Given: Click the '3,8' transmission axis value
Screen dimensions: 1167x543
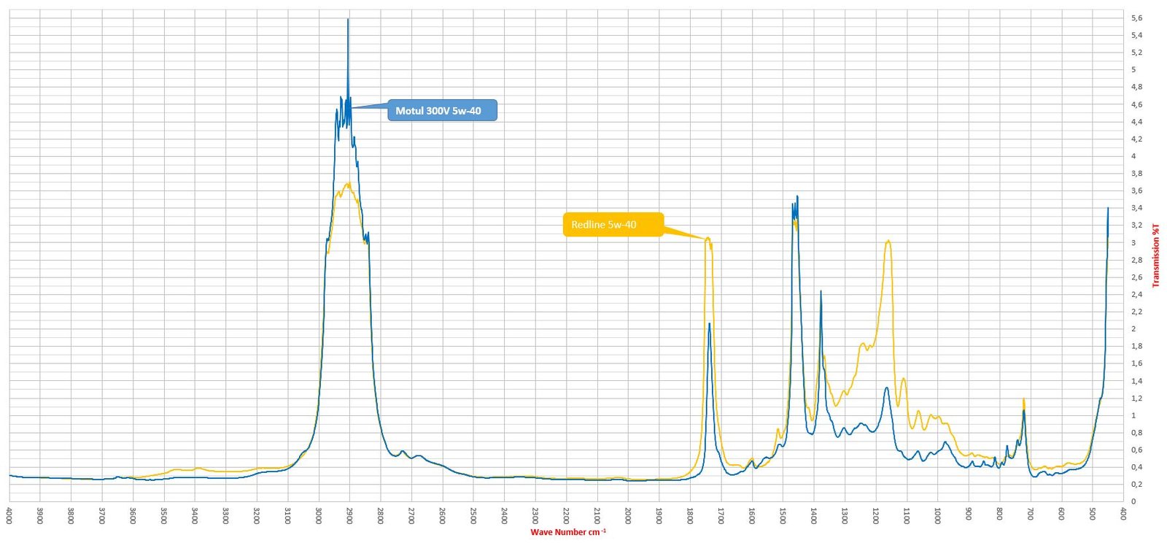Looking at the screenshot, I should tap(1137, 174).
